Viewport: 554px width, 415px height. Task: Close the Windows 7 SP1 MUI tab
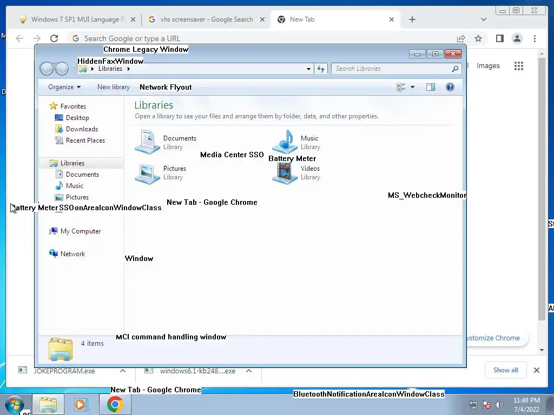click(133, 20)
